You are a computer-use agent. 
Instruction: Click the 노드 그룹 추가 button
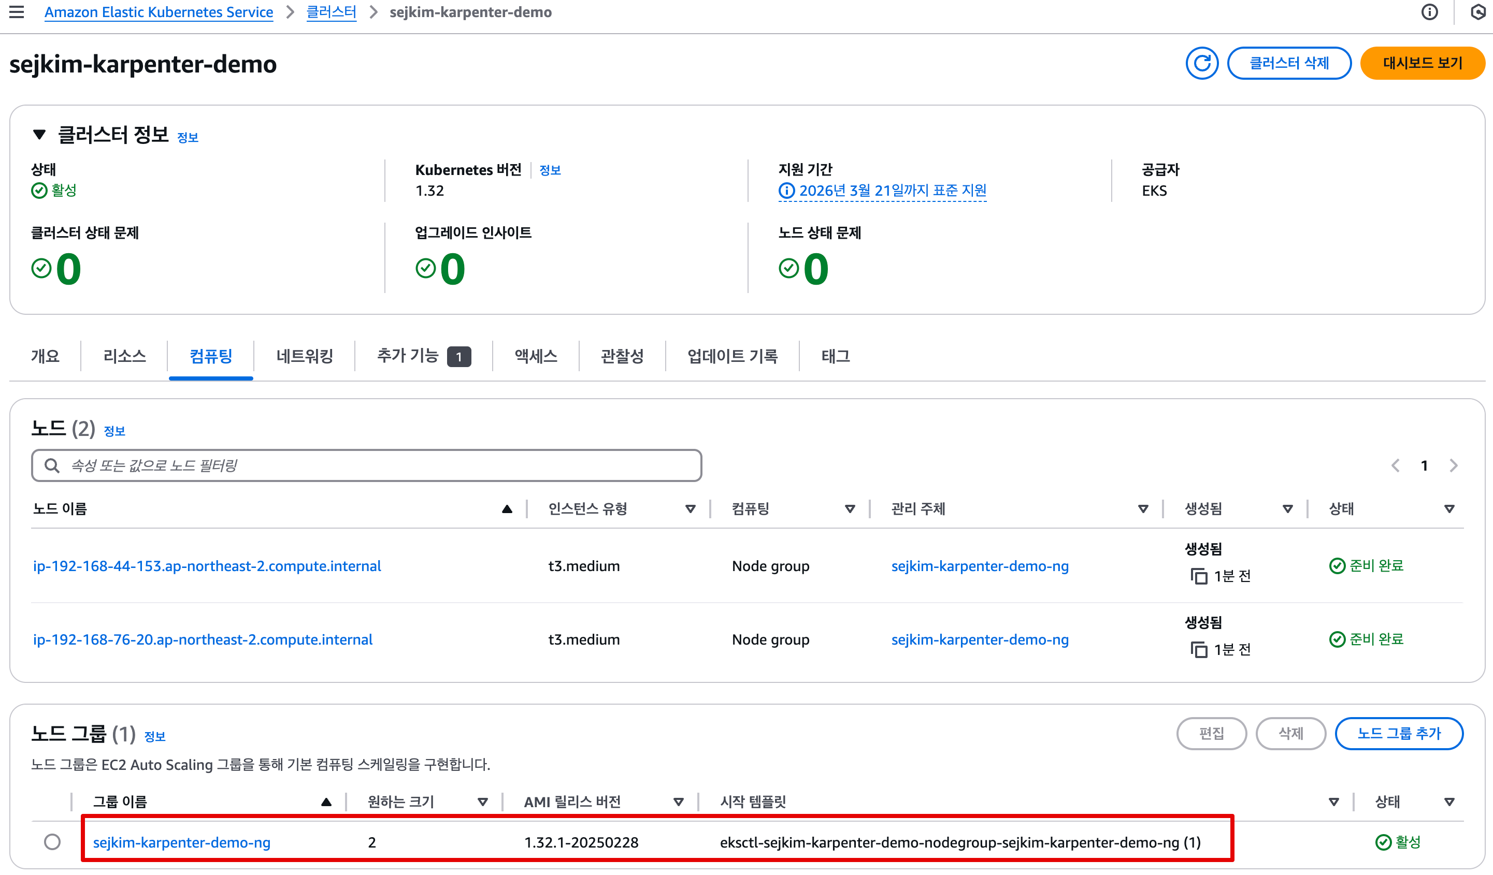[x=1398, y=733]
